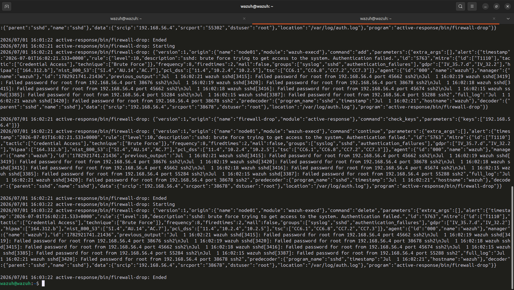Expand the tab list dropdown chevron

(x=508, y=19)
